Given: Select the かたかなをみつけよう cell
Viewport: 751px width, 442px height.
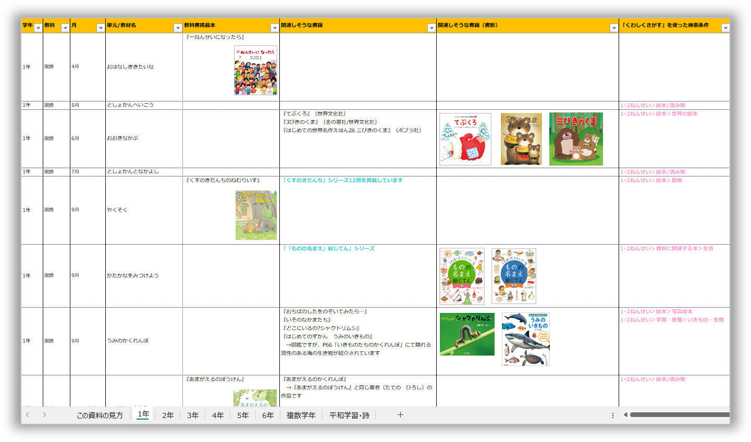Looking at the screenshot, I should pos(144,275).
